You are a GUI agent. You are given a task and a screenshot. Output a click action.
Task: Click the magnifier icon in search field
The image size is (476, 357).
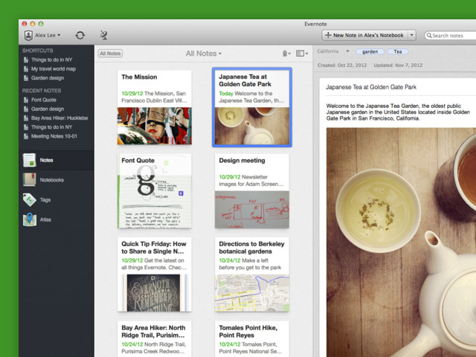pos(429,36)
